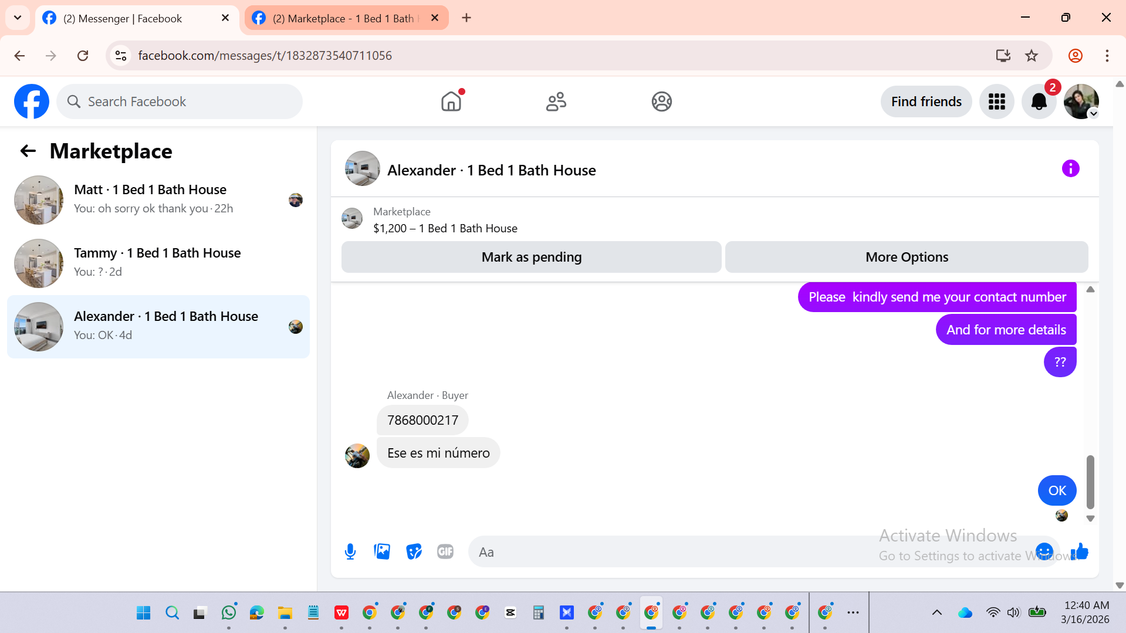Image resolution: width=1126 pixels, height=633 pixels.
Task: Show hidden system tray icons
Action: click(936, 613)
